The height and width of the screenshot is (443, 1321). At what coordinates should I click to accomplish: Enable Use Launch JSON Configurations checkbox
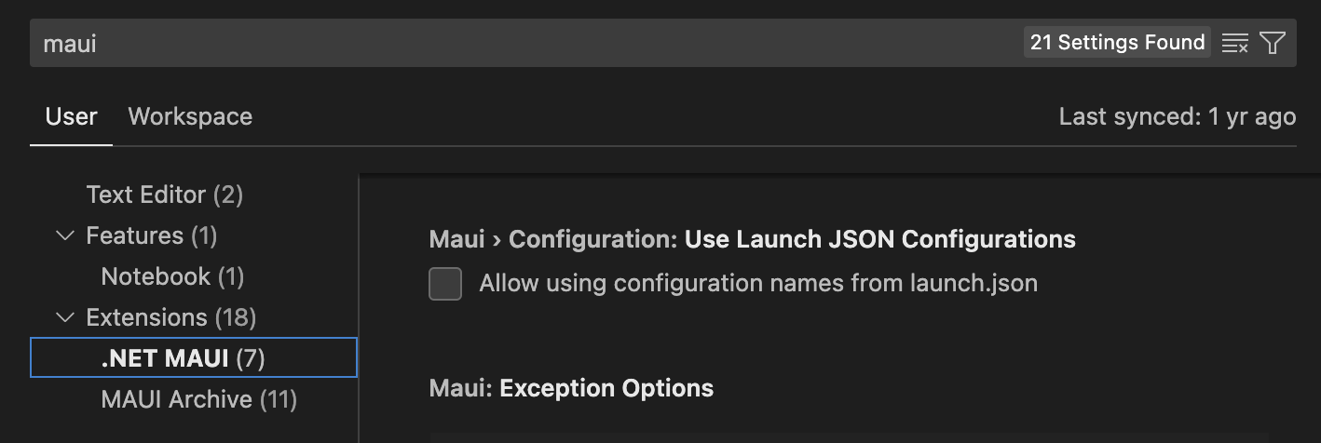pos(445,284)
